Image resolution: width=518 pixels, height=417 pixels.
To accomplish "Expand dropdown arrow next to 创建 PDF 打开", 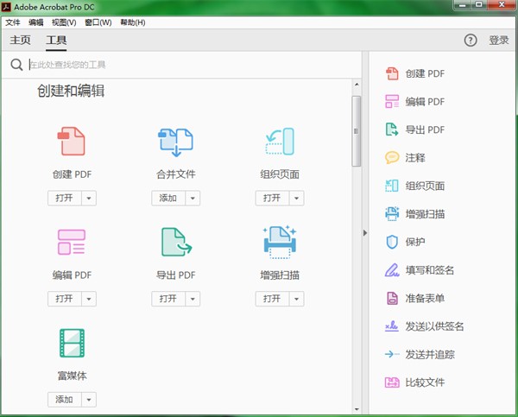I will point(89,198).
